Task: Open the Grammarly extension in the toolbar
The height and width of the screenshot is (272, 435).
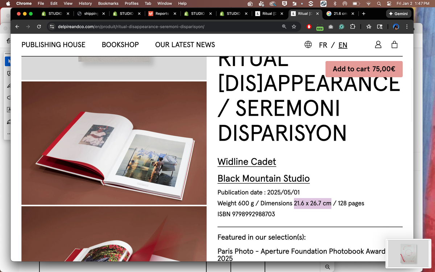Action: click(x=341, y=27)
